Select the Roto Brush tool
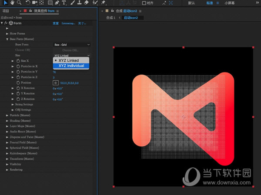261x195 pixels. click(x=95, y=3)
